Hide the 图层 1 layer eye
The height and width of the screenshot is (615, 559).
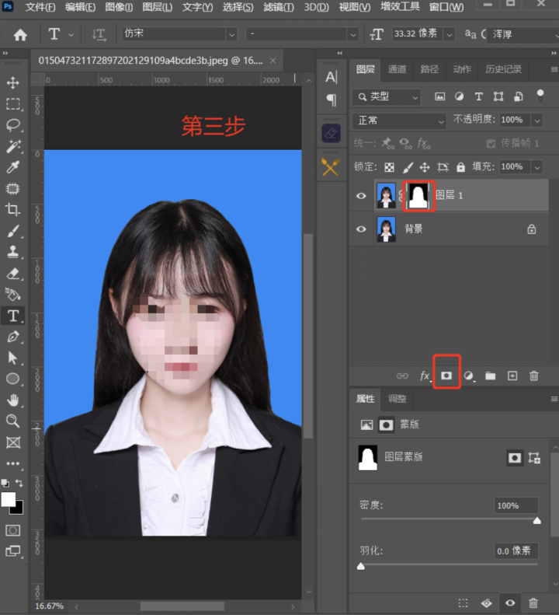click(361, 196)
